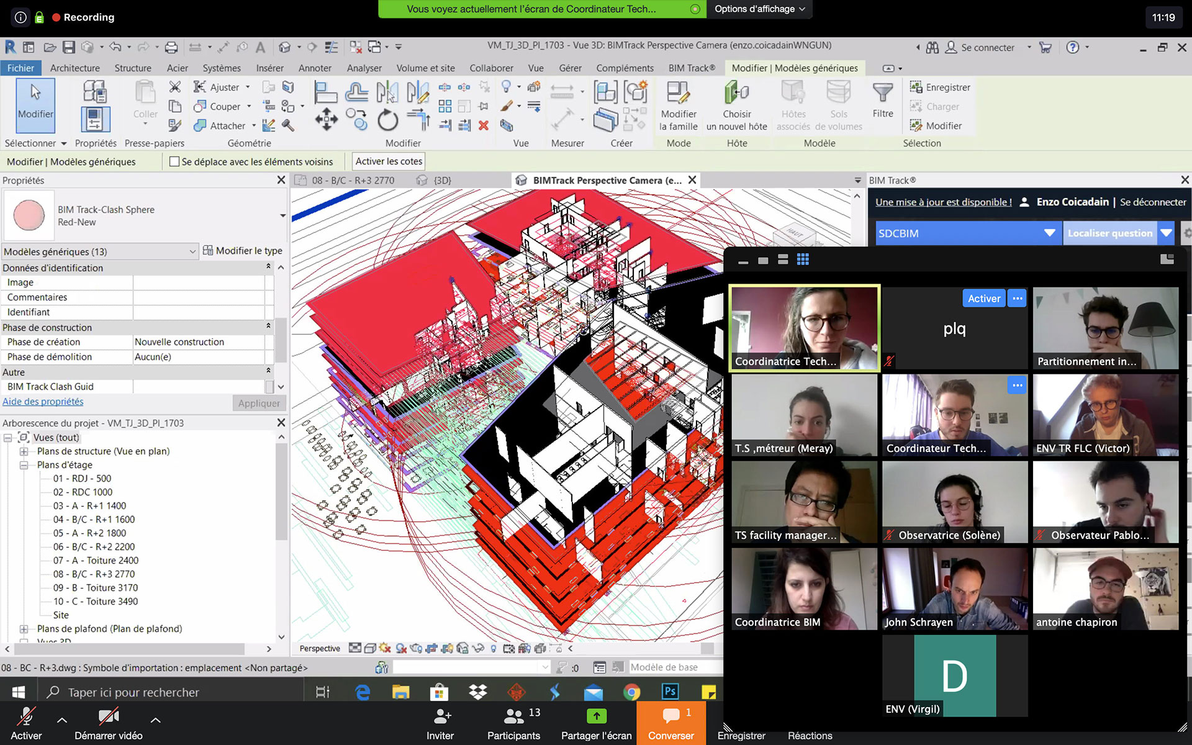Open the Sélectionner panel dropdown
Viewport: 1192px width, 745px height.
[35, 143]
